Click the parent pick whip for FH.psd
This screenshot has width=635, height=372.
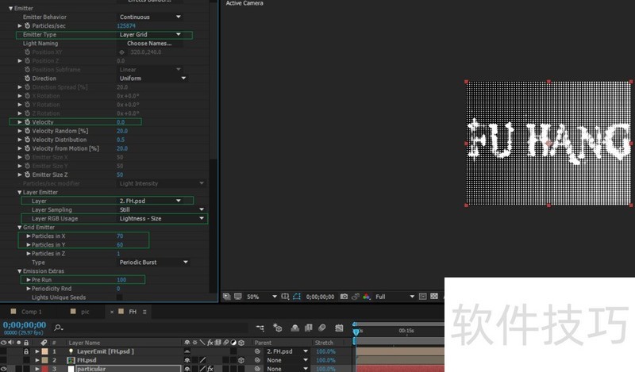click(258, 360)
